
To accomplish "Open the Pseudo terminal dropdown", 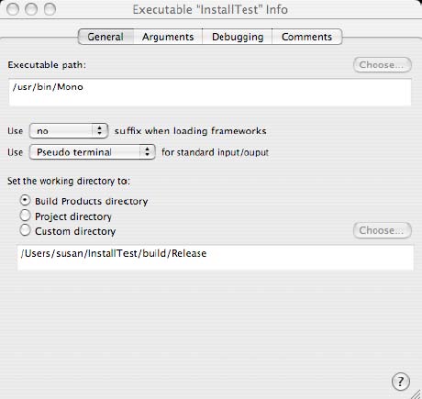I will click(92, 152).
